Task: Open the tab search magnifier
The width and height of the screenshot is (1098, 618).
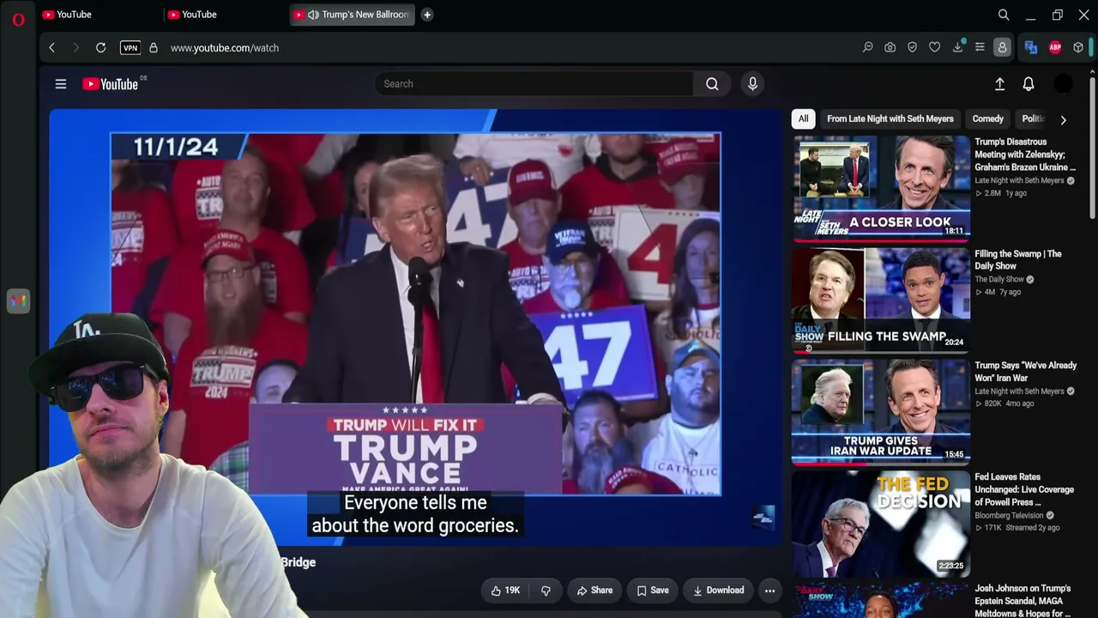Action: click(x=1004, y=15)
